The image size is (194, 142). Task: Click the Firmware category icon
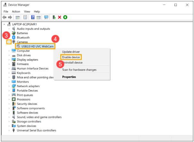[x=13, y=64]
